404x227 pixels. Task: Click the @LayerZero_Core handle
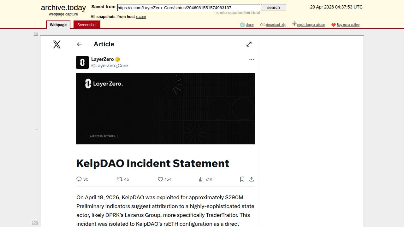110,66
